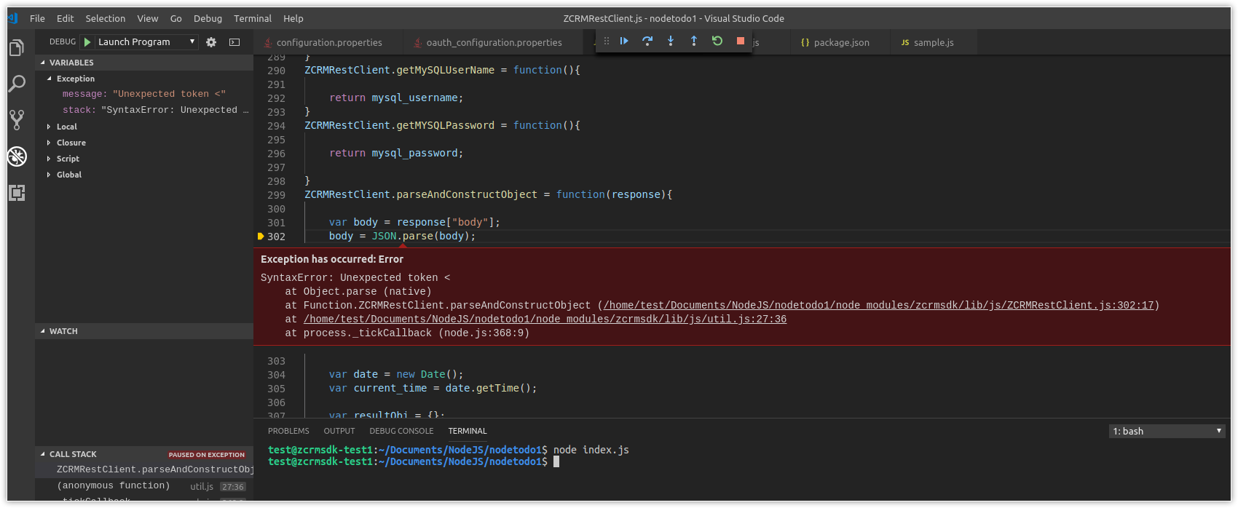Open the Source Control view
This screenshot has height=508, width=1238.
click(x=17, y=119)
